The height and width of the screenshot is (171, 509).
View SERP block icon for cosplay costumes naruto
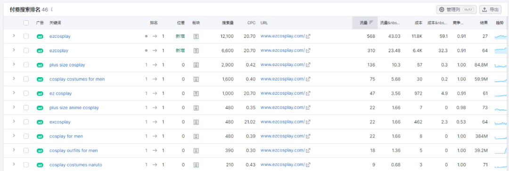[x=196, y=165]
